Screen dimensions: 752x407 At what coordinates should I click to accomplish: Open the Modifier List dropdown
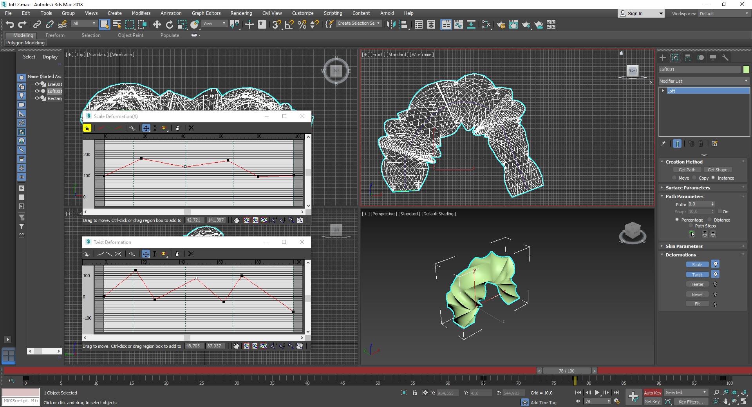(x=704, y=81)
